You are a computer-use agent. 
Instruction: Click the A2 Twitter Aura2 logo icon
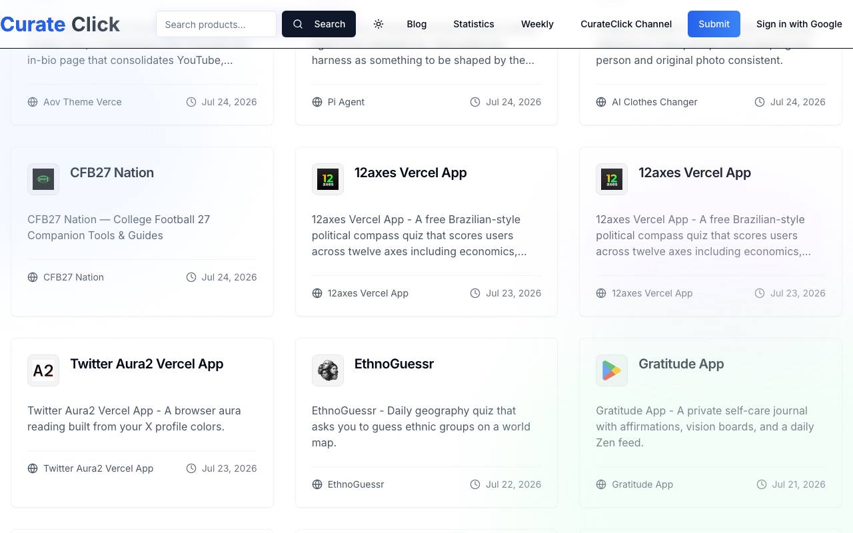pyautogui.click(x=43, y=370)
